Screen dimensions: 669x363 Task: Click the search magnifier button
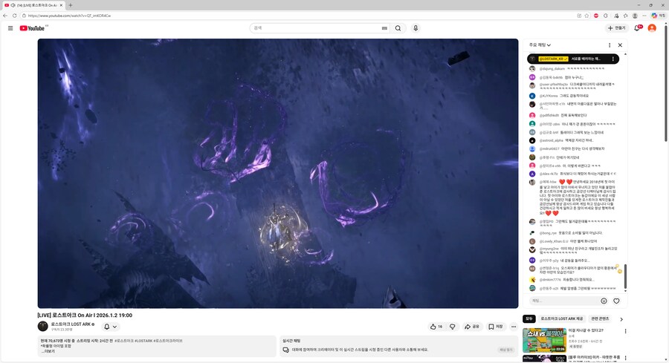click(x=398, y=28)
